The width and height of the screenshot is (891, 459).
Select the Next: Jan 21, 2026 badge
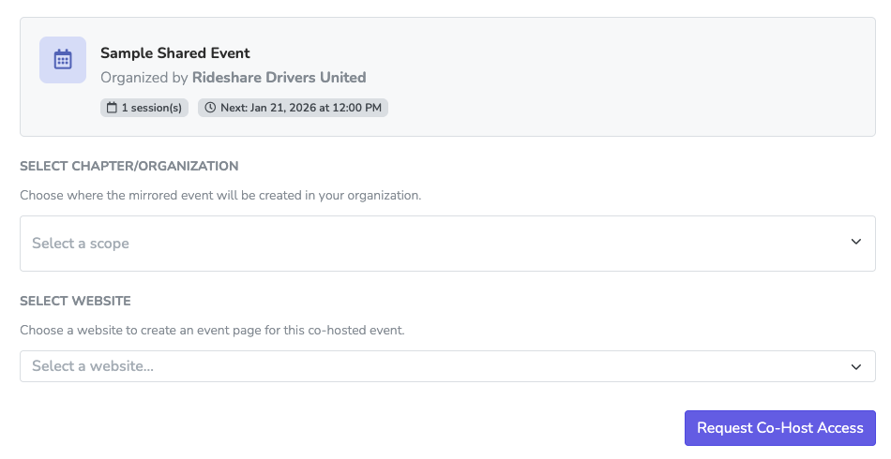tap(293, 108)
